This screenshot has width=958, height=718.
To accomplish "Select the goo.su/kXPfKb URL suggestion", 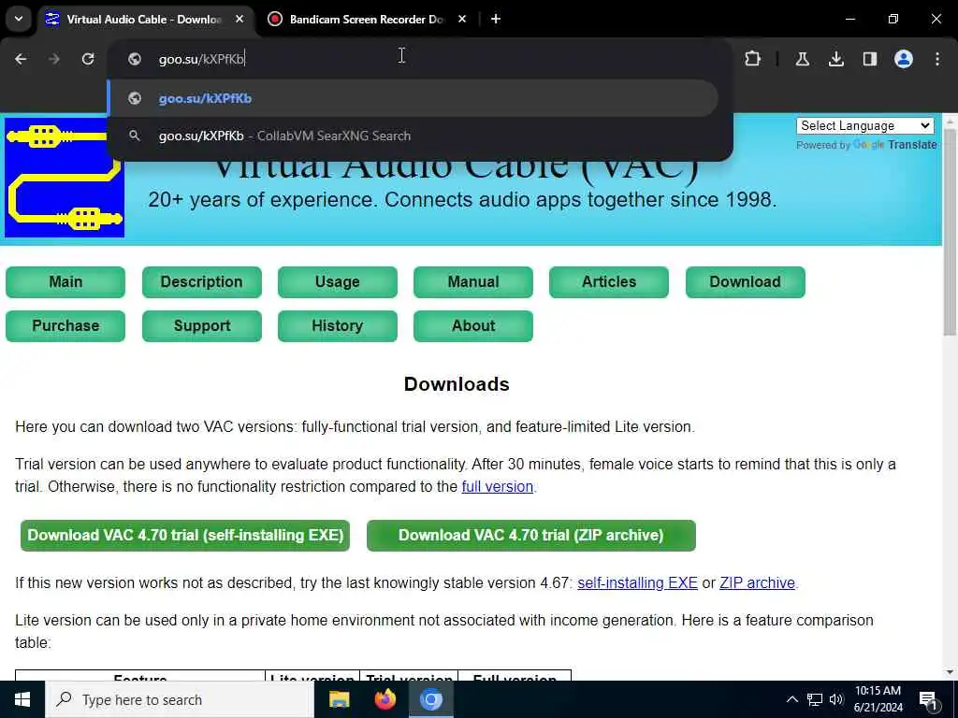I will 413,98.
